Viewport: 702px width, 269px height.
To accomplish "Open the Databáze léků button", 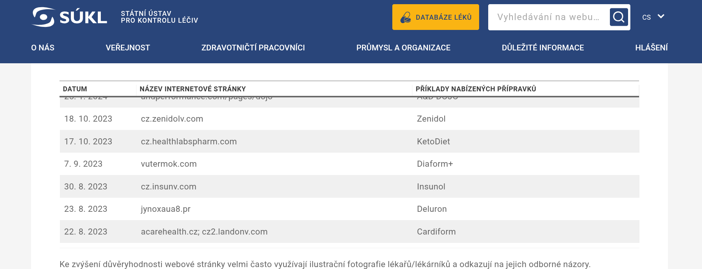I will (x=436, y=17).
